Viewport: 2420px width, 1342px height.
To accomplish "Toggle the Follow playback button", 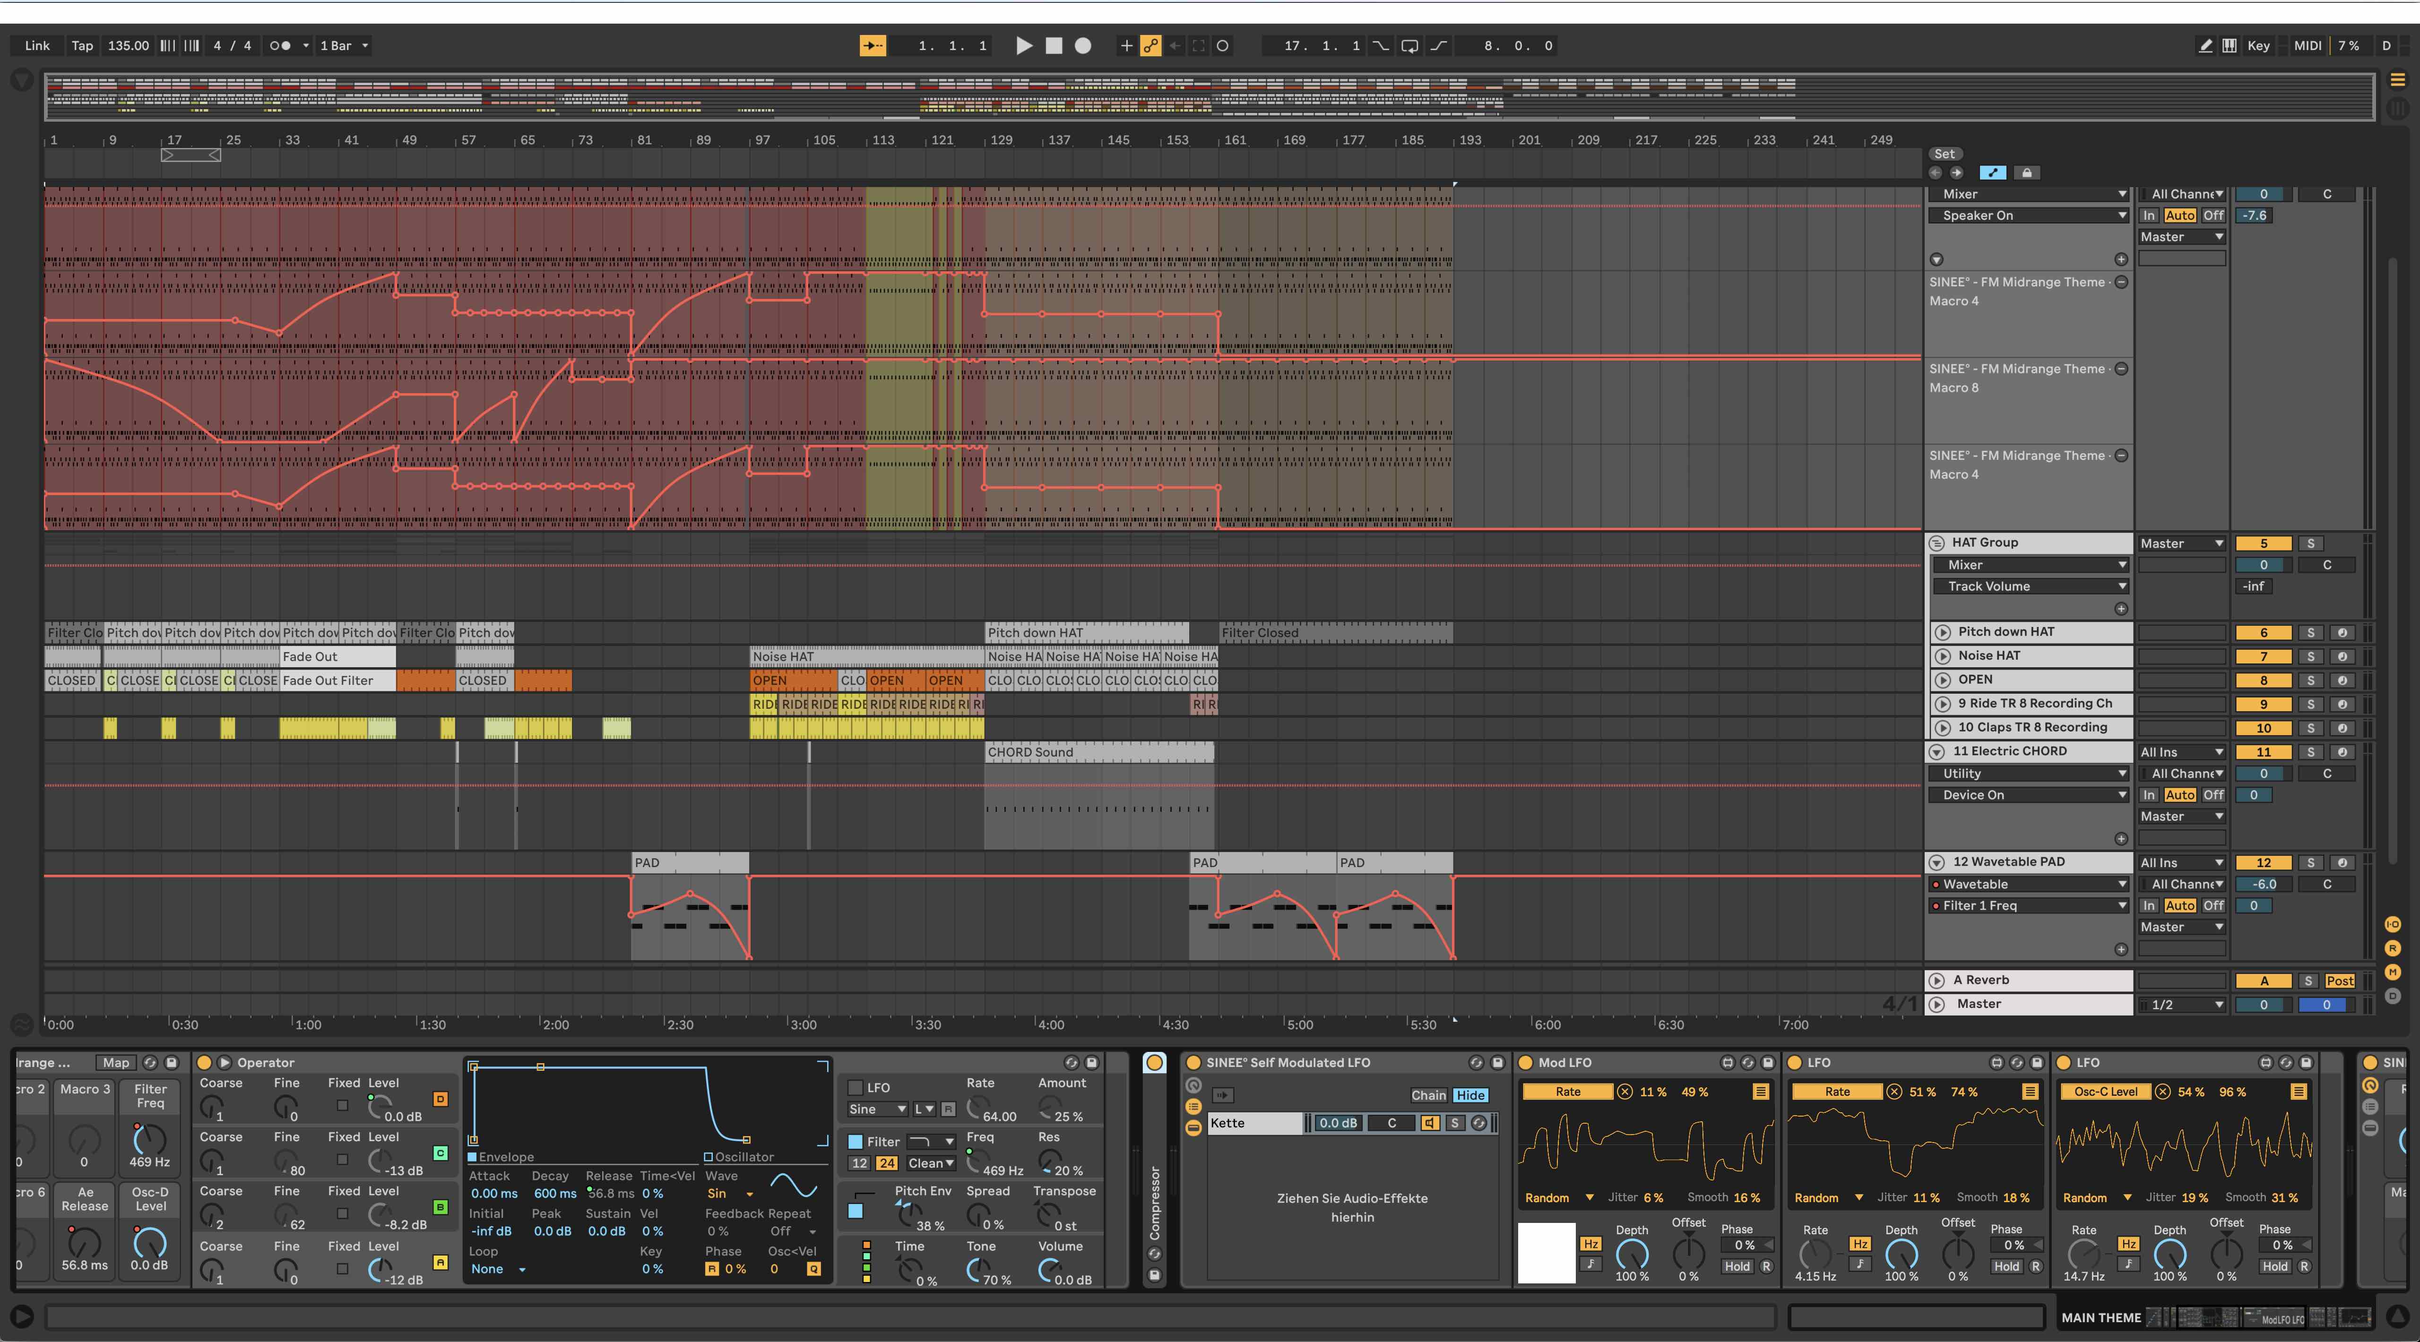I will [873, 45].
